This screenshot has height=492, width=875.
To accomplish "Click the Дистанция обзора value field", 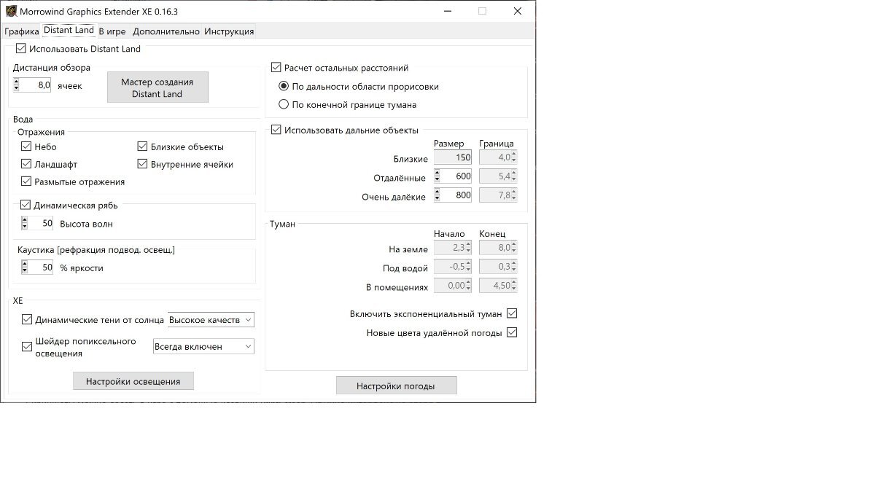I will click(36, 85).
